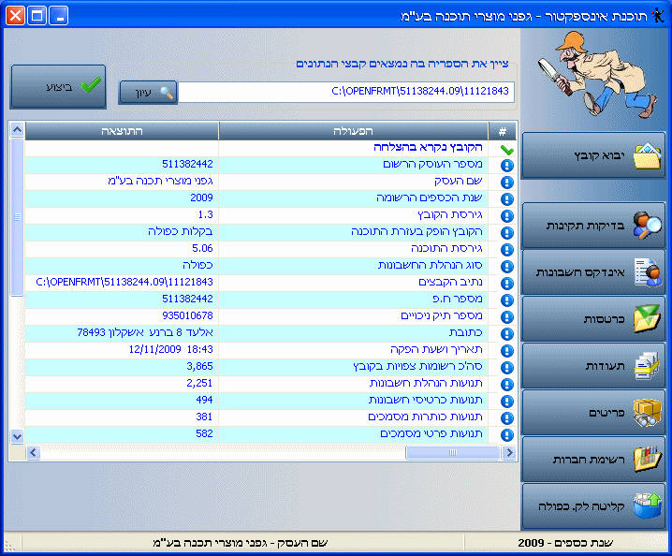This screenshot has height=556, width=672.
Task: Select the כרטסות sidebar icon
Action: tap(647, 319)
